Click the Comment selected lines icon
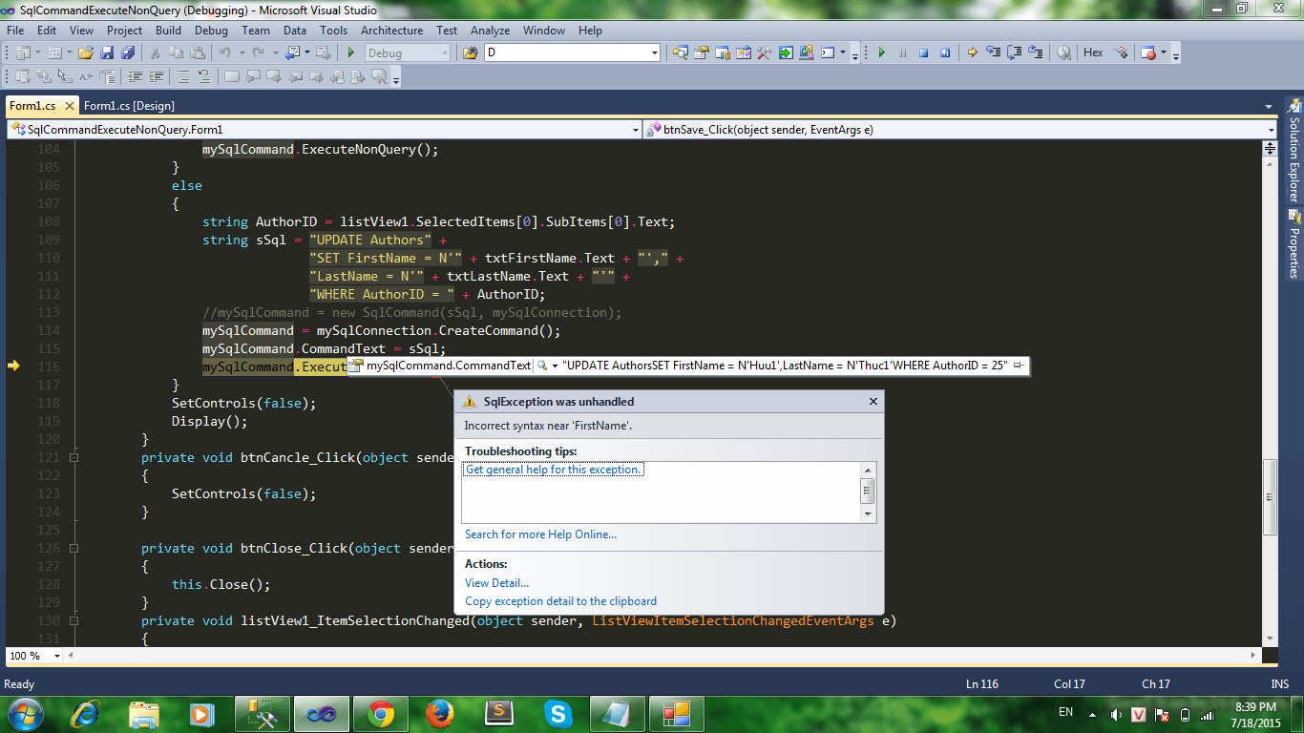This screenshot has width=1304, height=733. (182, 76)
